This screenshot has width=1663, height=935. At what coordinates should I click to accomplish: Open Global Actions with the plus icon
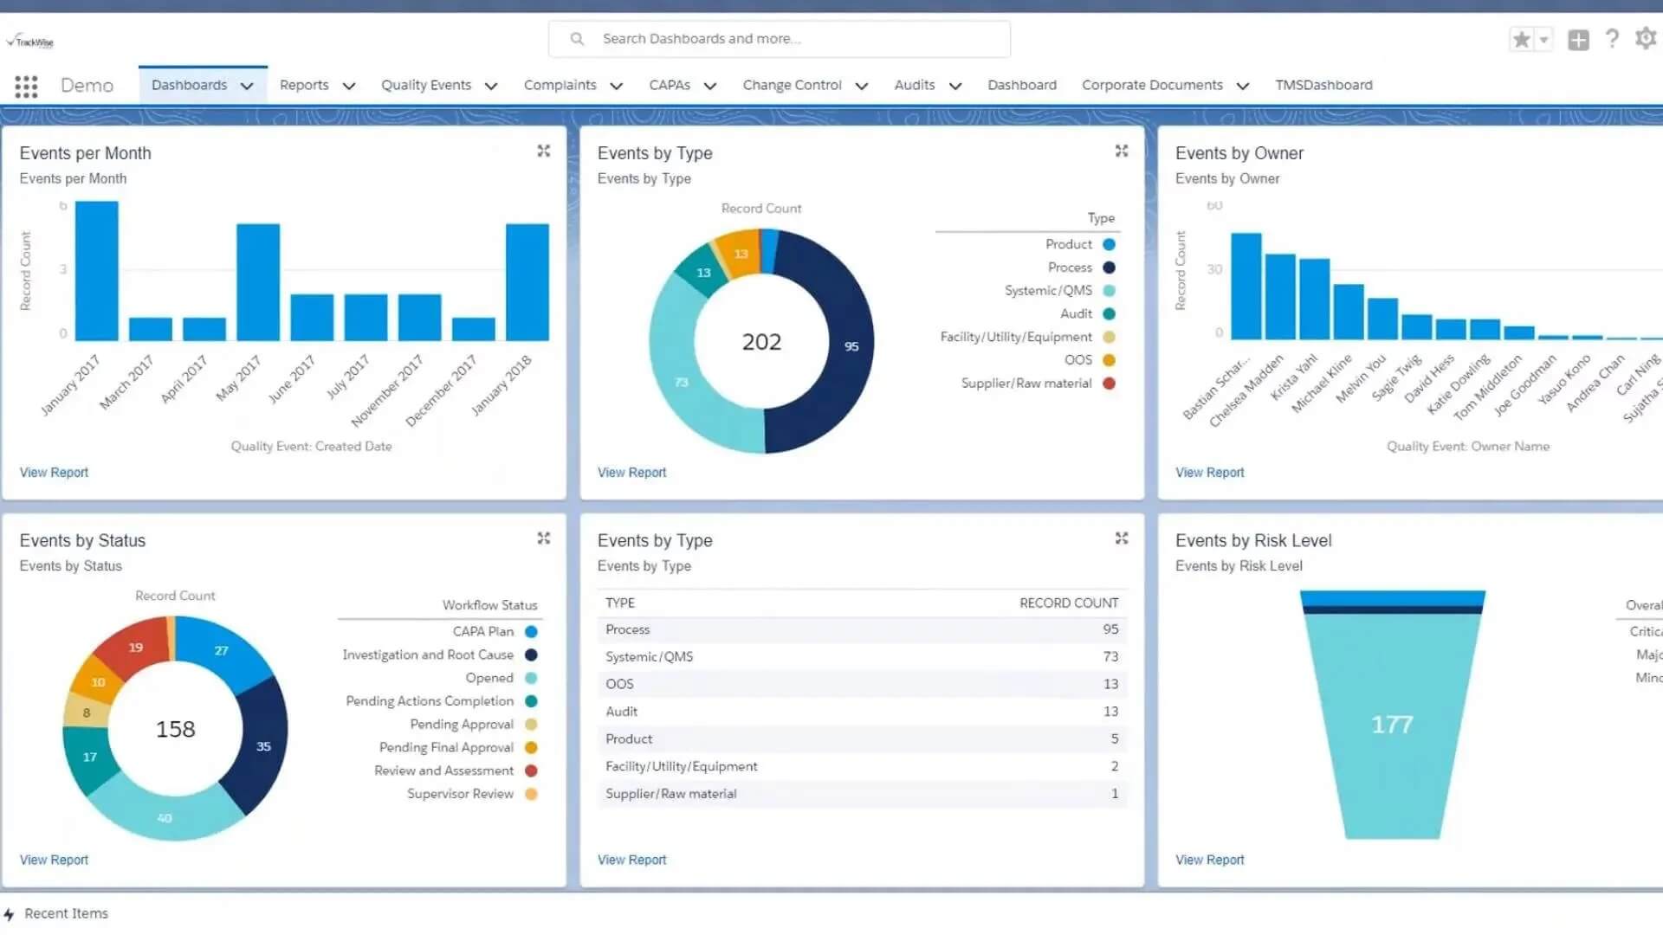pos(1578,39)
